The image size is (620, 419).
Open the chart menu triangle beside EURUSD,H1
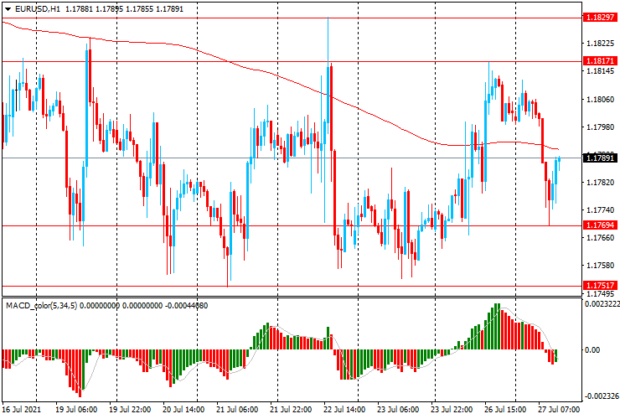pyautogui.click(x=8, y=9)
